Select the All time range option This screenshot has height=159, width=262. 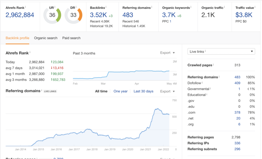[101, 91]
